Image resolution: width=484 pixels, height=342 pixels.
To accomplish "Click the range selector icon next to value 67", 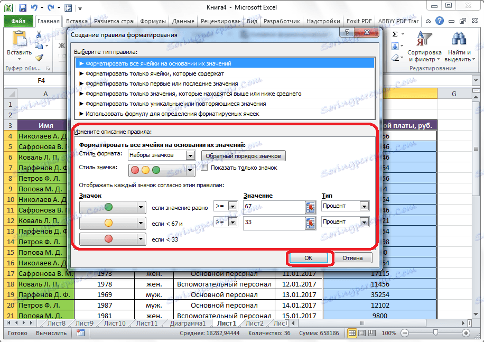I will (x=311, y=207).
